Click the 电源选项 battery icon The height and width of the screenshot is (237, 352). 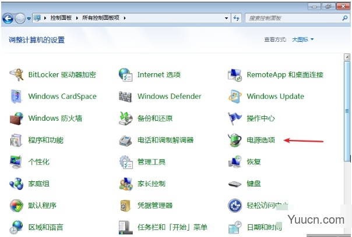(235, 140)
